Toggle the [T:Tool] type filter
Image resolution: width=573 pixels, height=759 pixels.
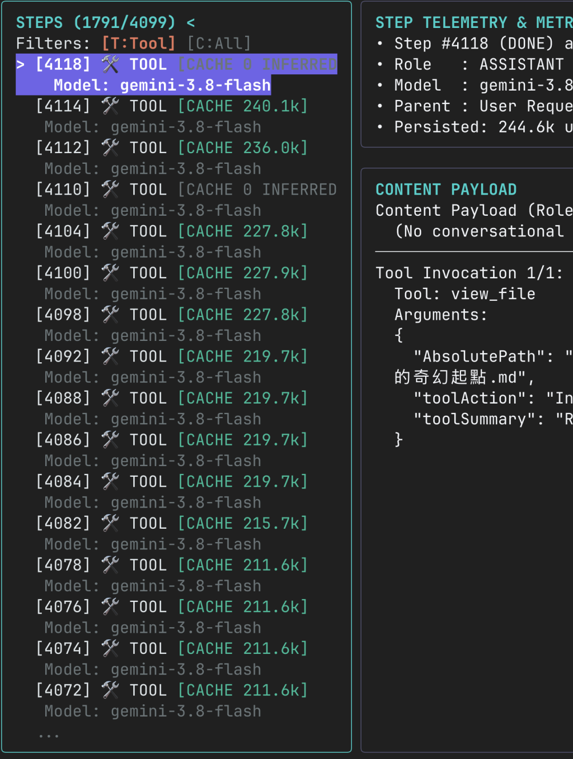click(x=139, y=43)
